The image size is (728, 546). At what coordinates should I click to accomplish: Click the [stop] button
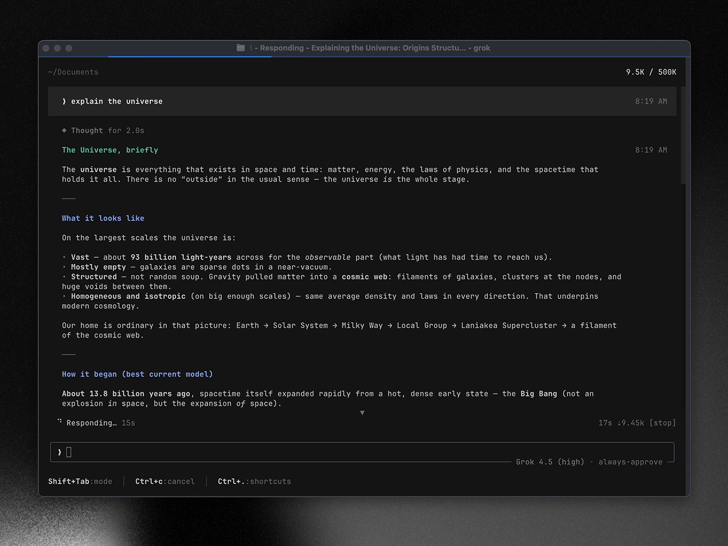click(x=662, y=423)
